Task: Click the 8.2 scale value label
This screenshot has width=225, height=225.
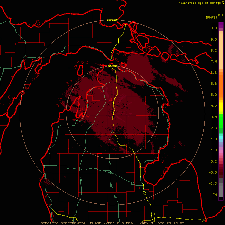Action: (214, 50)
